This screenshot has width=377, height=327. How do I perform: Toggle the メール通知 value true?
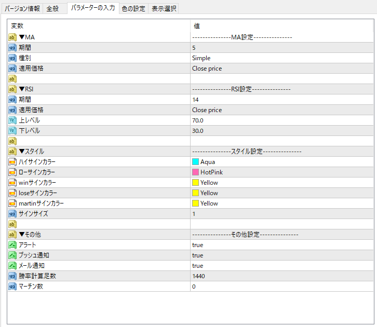[x=198, y=266]
